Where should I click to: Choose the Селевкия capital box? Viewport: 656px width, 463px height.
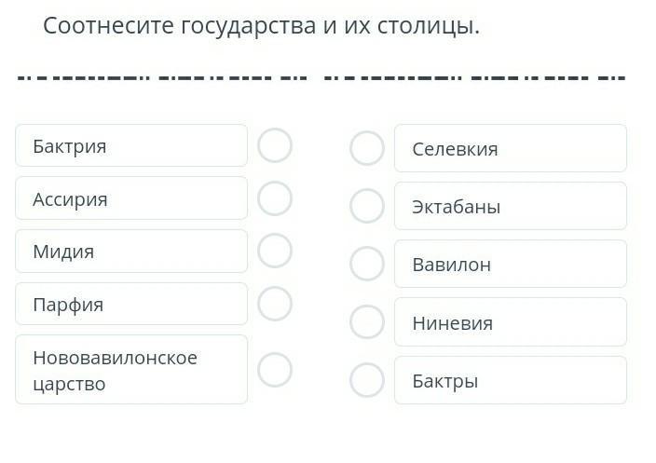click(510, 149)
